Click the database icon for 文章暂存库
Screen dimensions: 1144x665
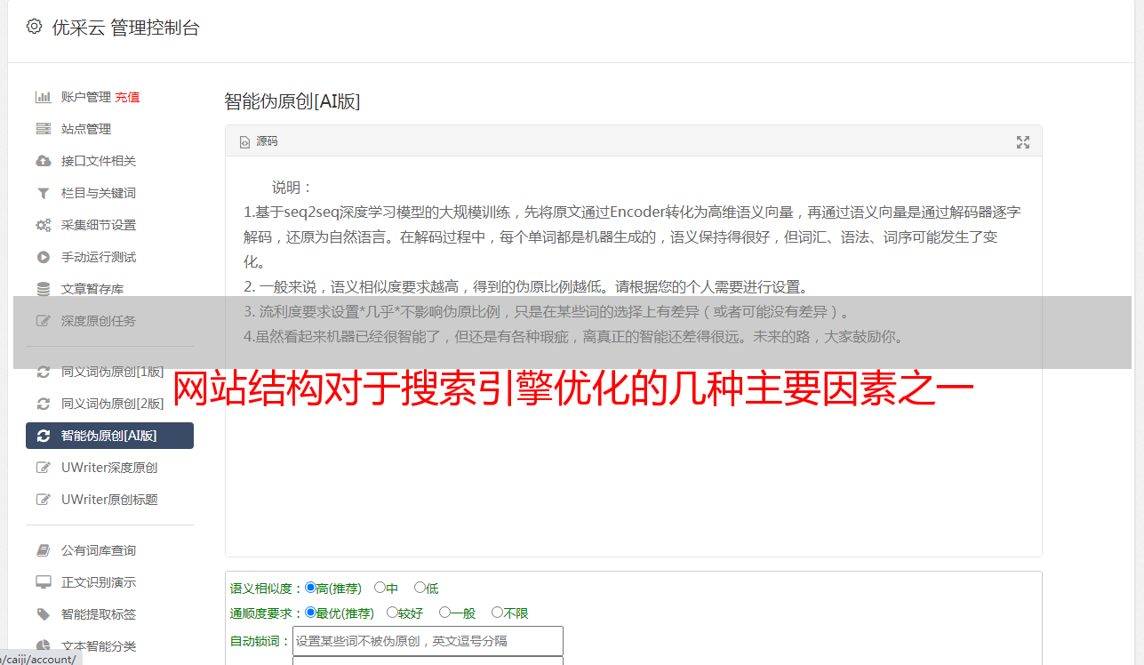(43, 289)
